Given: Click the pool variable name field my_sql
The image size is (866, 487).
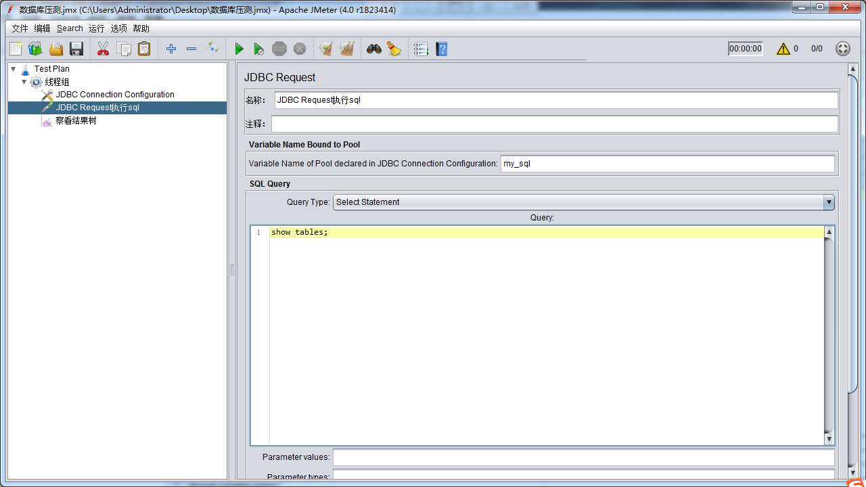Looking at the screenshot, I should pyautogui.click(x=668, y=164).
